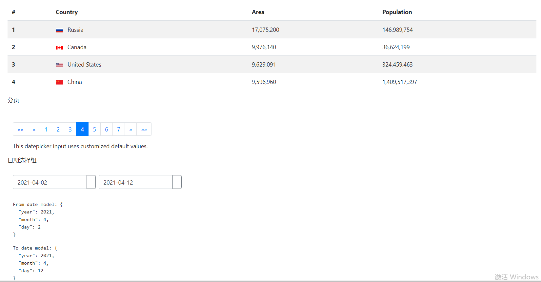
Task: Click the United States flag icon
Action: coord(59,65)
